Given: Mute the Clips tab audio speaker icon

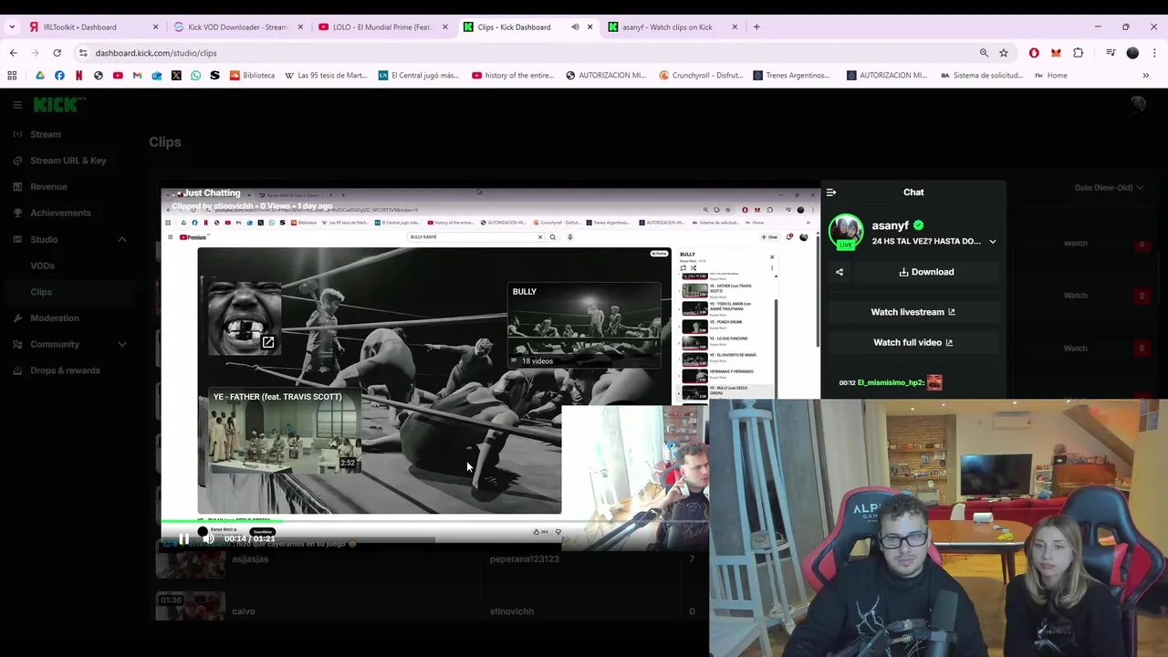Looking at the screenshot, I should (575, 27).
